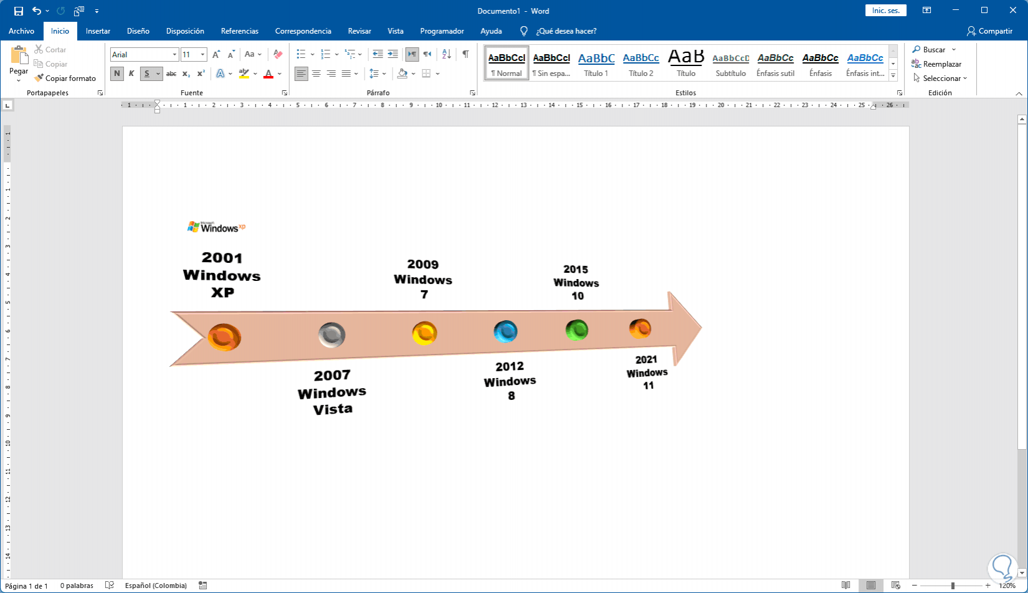Image resolution: width=1028 pixels, height=593 pixels.
Task: Open the line spacing options
Action: point(378,74)
